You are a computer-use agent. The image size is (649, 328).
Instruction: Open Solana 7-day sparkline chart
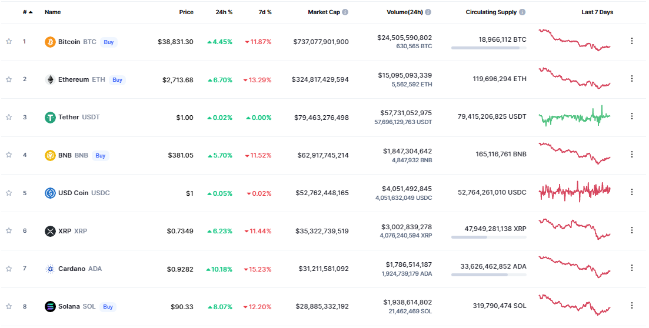pyautogui.click(x=574, y=305)
